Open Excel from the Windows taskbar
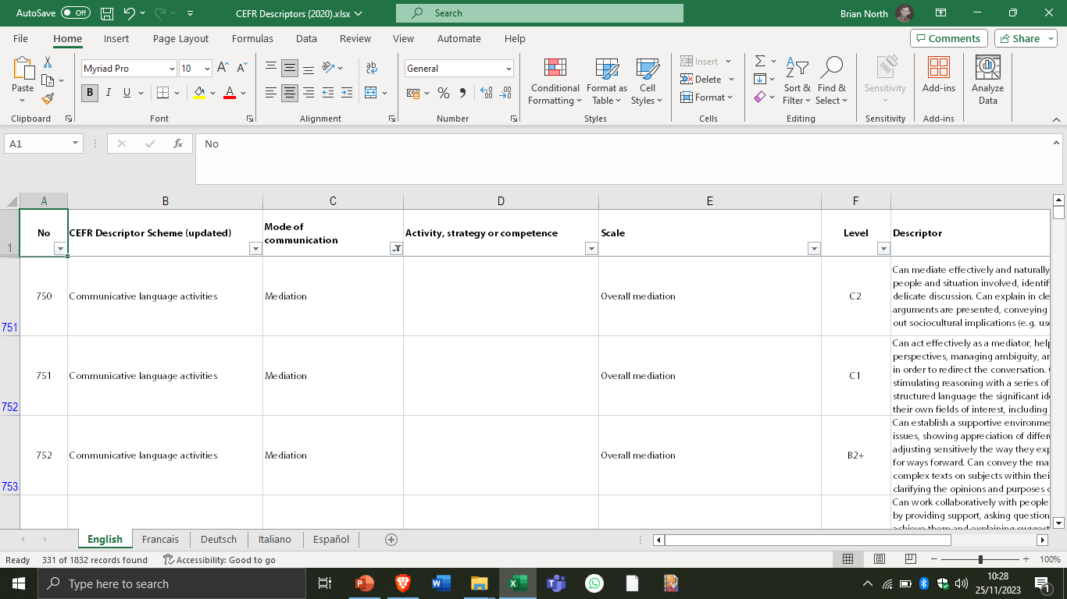 click(x=517, y=583)
